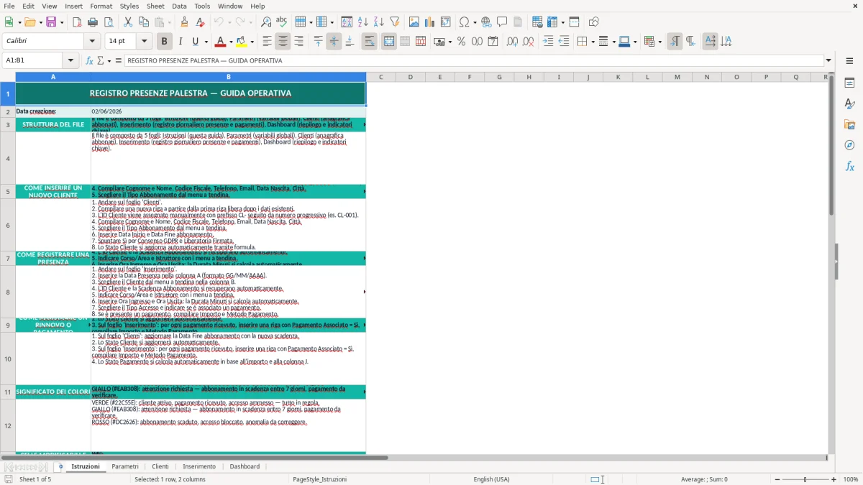Toggle Underline formatting
This screenshot has width=863, height=485.
[195, 42]
